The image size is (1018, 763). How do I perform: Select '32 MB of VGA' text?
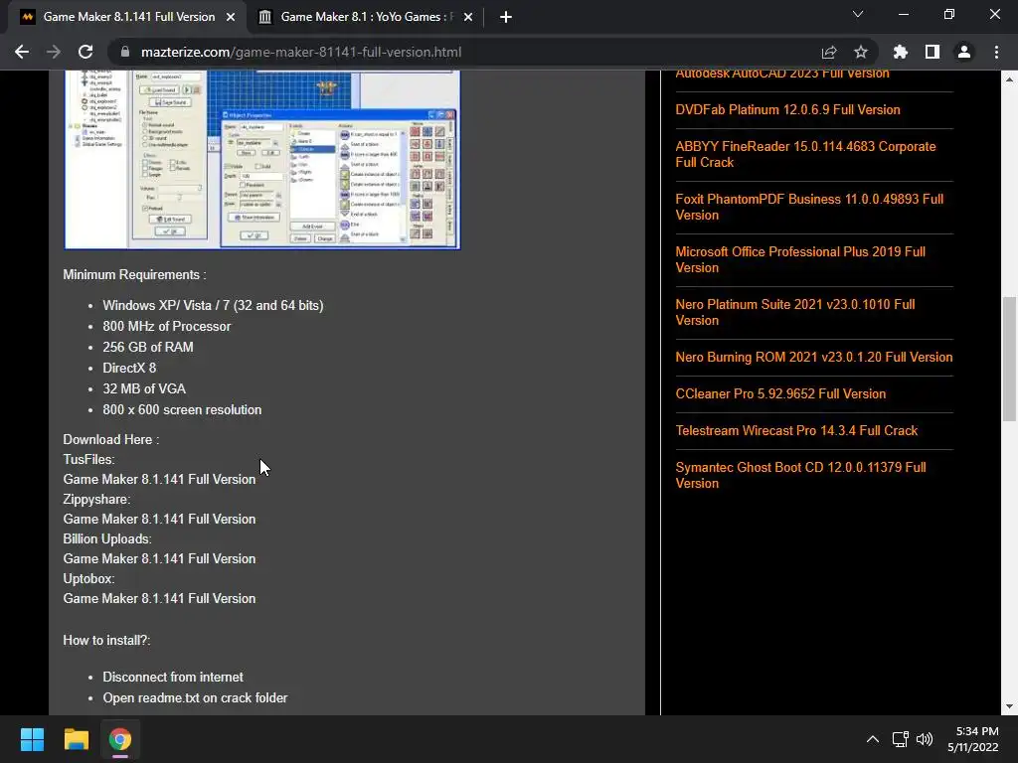tap(144, 388)
